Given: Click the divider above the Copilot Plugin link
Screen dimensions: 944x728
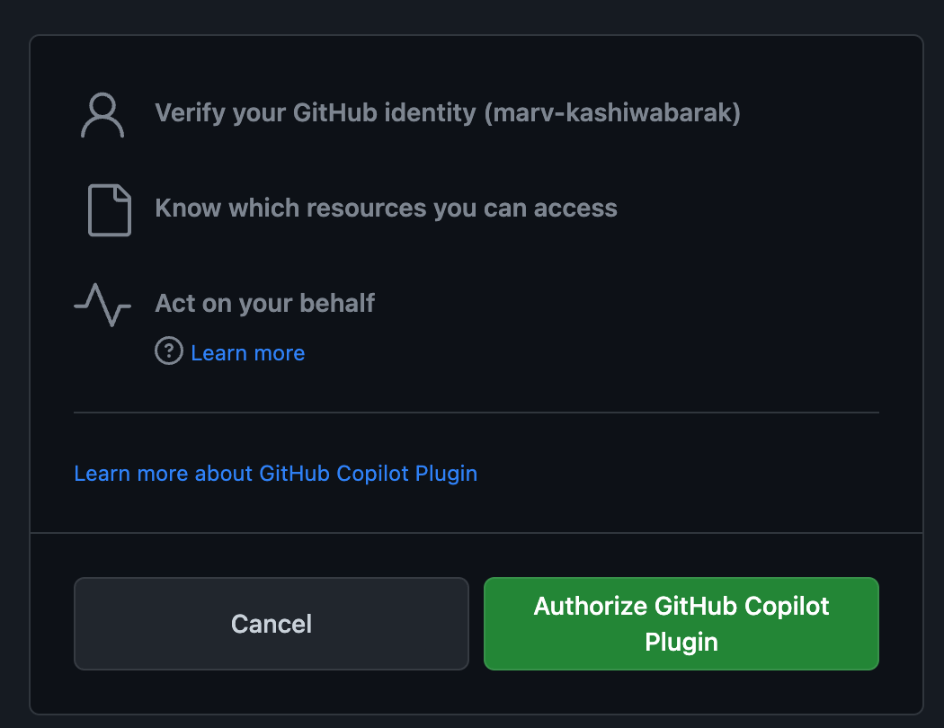Looking at the screenshot, I should pos(476,413).
